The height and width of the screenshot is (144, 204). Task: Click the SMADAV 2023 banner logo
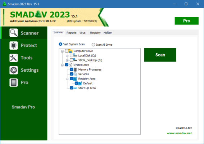pos(40,14)
